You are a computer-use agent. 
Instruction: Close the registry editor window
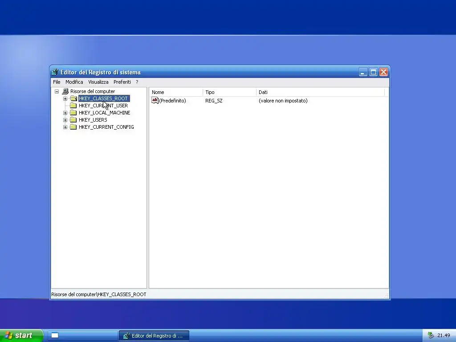(x=383, y=72)
